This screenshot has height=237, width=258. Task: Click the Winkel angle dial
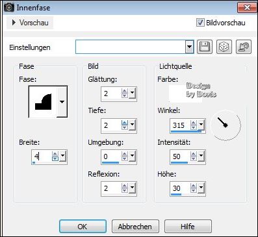pyautogui.click(x=226, y=125)
